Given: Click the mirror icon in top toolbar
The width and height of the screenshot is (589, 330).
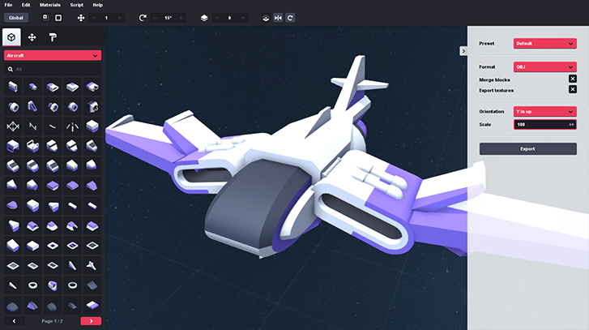Looking at the screenshot, I should (278, 17).
